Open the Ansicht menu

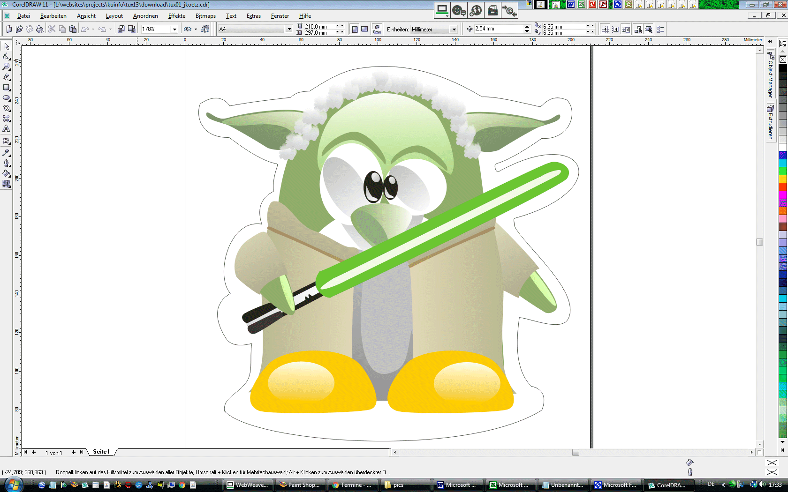[86, 16]
